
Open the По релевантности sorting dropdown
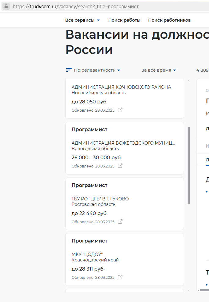[x=97, y=70]
